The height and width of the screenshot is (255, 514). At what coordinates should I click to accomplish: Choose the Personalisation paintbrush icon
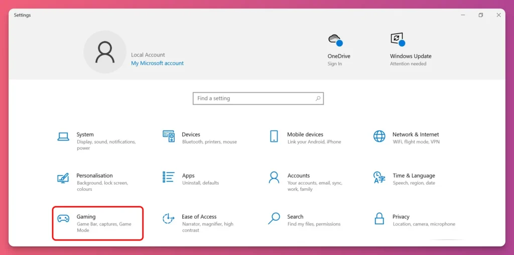(x=63, y=178)
